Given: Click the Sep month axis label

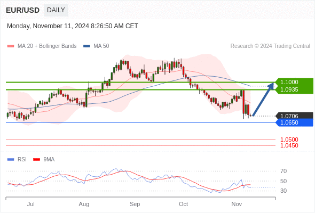Looking at the screenshot, I should (x=135, y=204).
